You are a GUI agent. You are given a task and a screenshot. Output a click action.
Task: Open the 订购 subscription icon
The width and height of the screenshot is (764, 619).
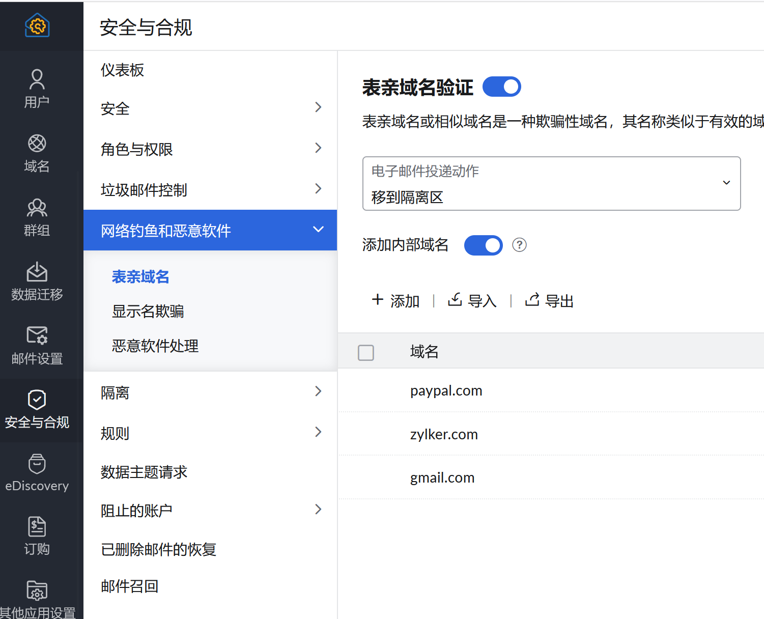37,527
